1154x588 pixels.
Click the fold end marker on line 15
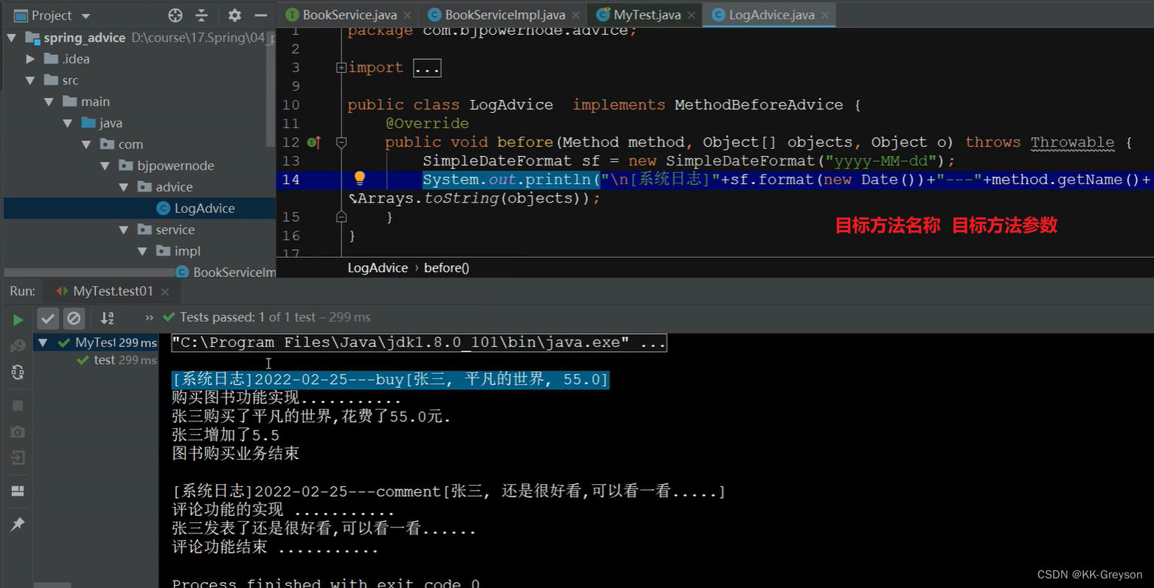click(x=341, y=217)
